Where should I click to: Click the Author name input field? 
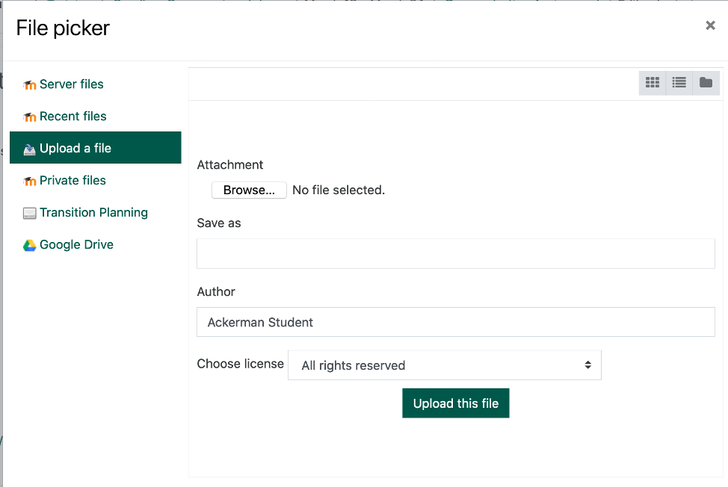(x=455, y=322)
